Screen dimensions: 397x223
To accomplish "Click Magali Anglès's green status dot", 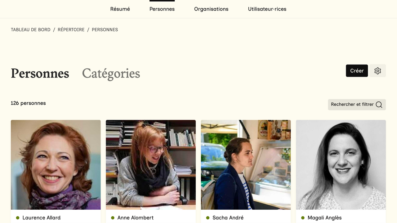I will pos(303,218).
